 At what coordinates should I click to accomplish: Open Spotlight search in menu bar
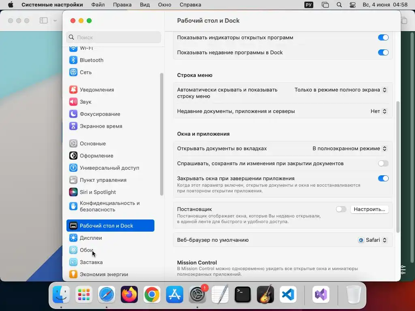coord(339,5)
